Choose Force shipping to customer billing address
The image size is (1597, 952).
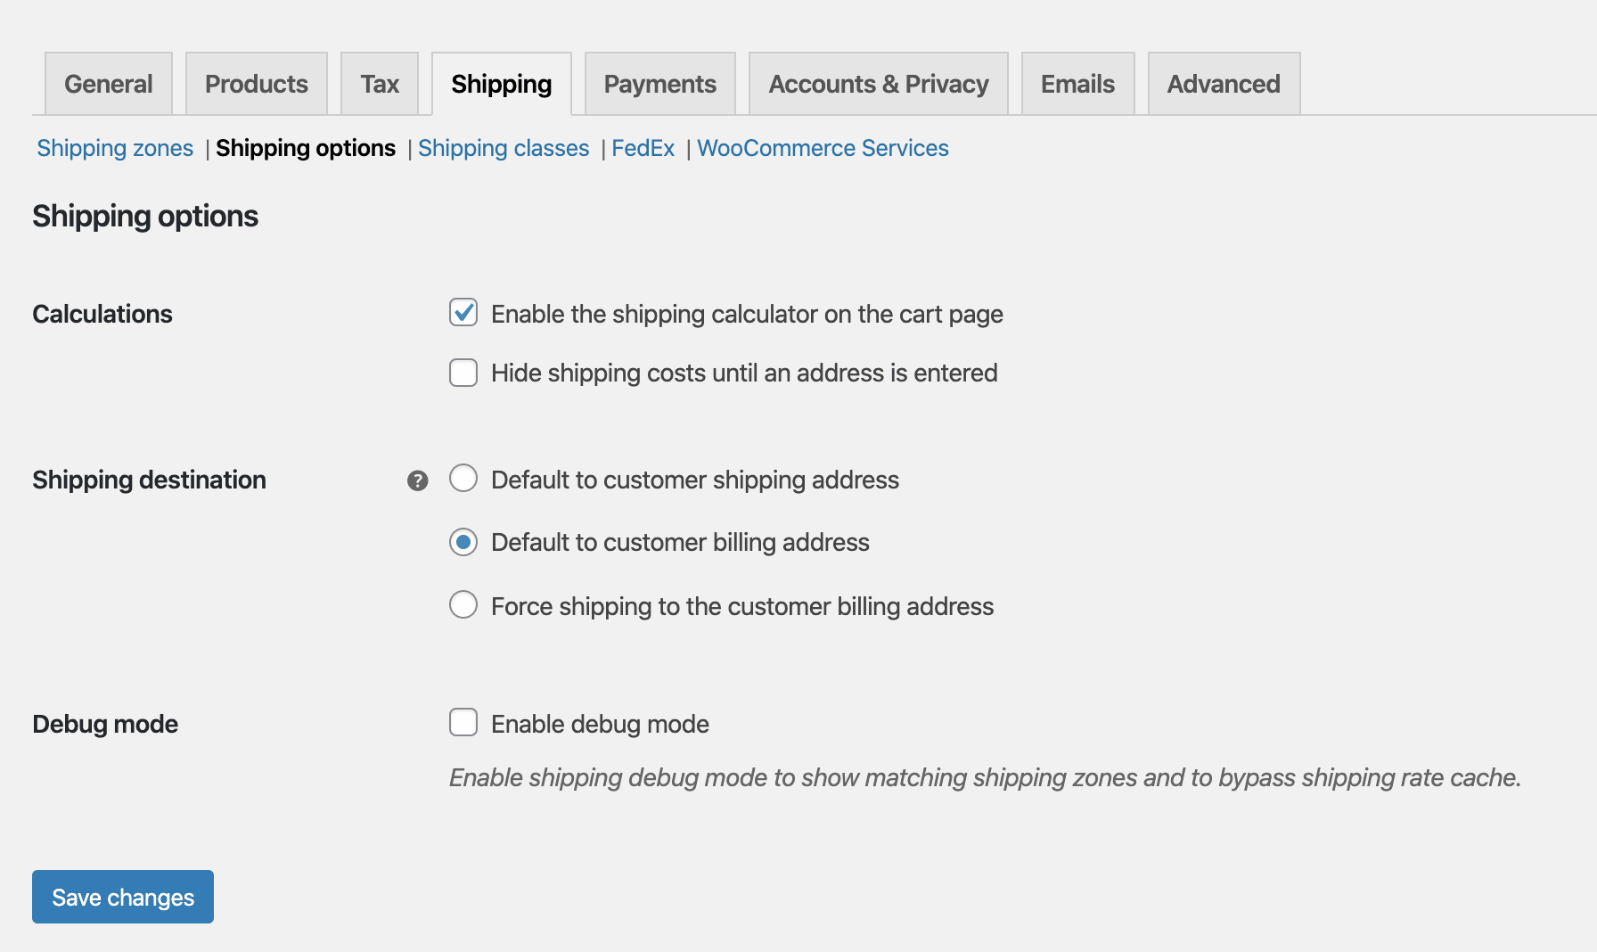(x=463, y=605)
